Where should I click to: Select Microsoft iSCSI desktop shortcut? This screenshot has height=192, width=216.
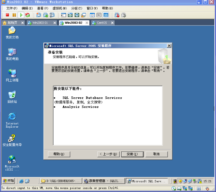tap(12, 163)
